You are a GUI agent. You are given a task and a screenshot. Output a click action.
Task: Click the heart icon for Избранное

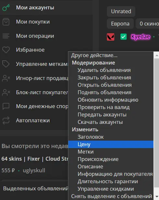coord(6,50)
